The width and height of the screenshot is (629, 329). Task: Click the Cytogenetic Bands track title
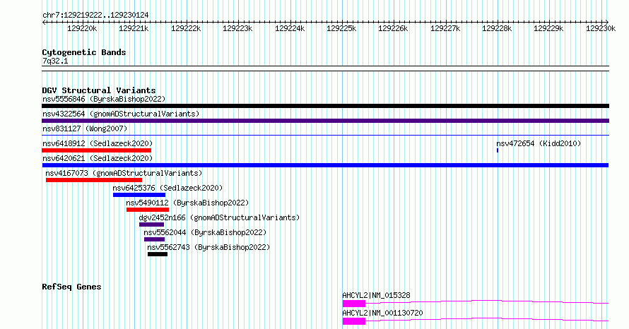coord(84,52)
